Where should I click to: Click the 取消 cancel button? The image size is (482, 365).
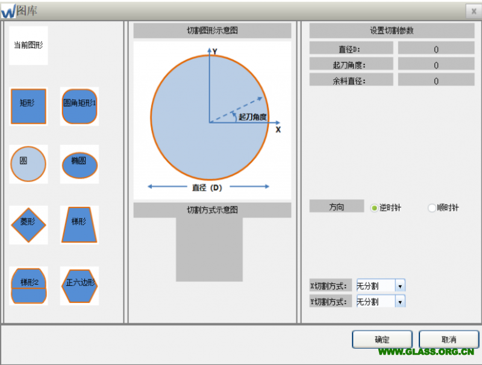coord(448,339)
